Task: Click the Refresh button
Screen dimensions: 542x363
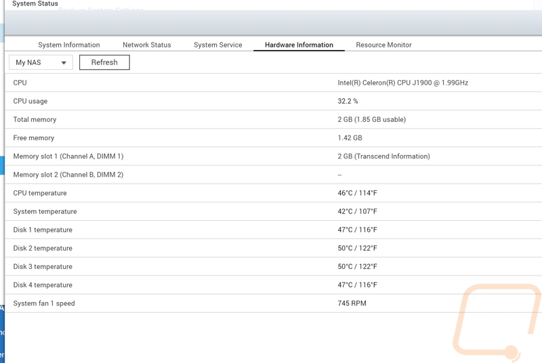Action: [x=104, y=62]
